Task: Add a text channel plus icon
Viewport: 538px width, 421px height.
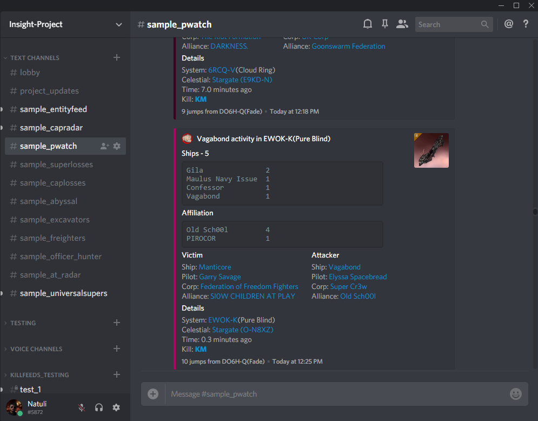Action: (x=117, y=57)
